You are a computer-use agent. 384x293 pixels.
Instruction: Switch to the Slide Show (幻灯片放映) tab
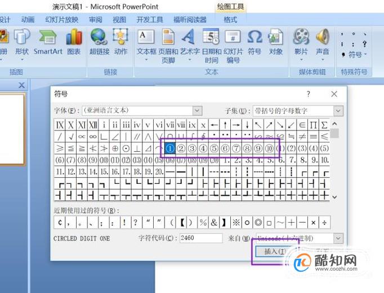(x=62, y=19)
